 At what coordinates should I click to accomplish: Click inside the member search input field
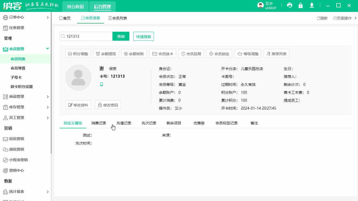(x=87, y=36)
